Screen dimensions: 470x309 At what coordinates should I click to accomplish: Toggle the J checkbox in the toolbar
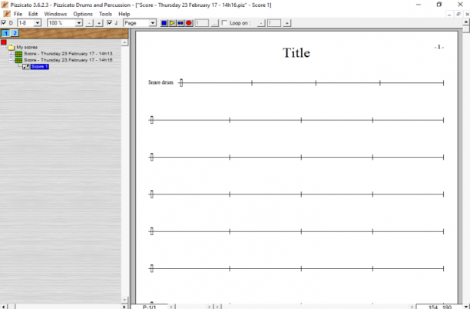coord(110,23)
